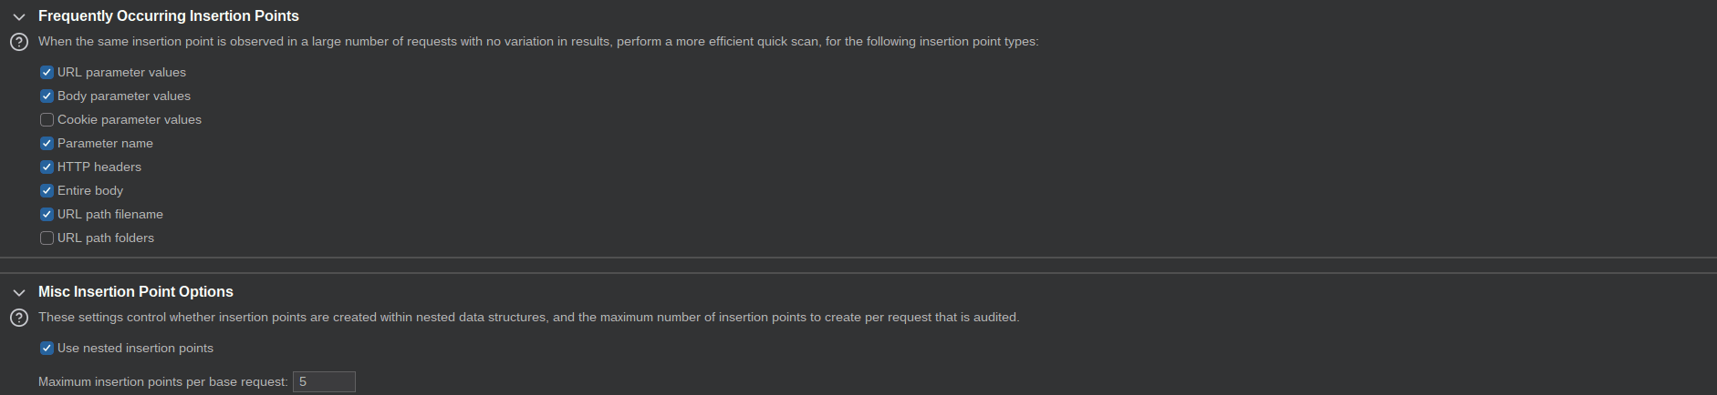The image size is (1717, 395).
Task: Enable URL path folders
Action: (x=47, y=238)
